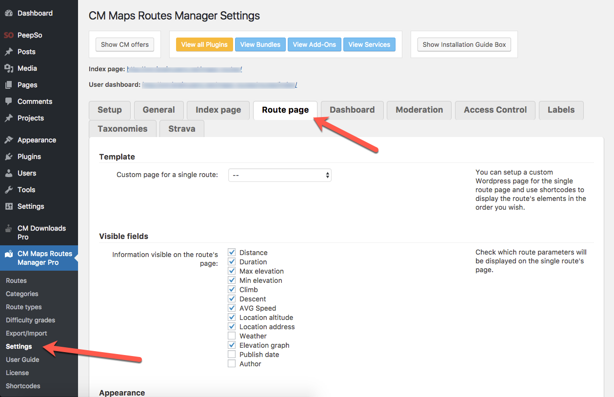The width and height of the screenshot is (614, 397).
Task: Uncheck the Descent checkbox
Action: pyautogui.click(x=232, y=299)
